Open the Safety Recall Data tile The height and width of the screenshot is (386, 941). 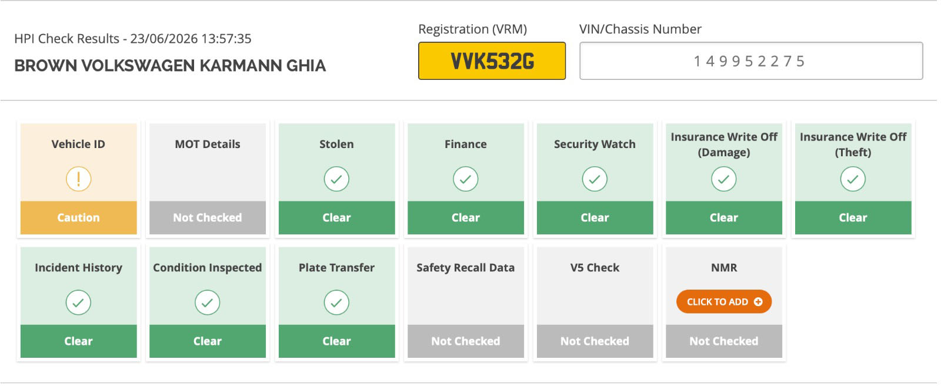tap(466, 302)
